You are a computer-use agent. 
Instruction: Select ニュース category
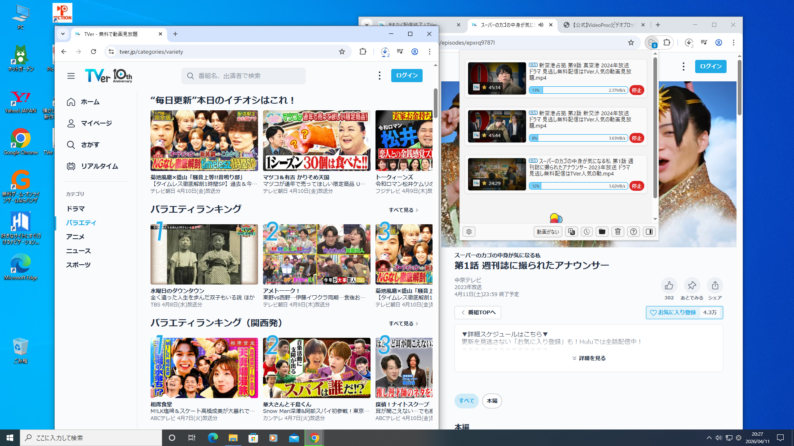(x=78, y=251)
